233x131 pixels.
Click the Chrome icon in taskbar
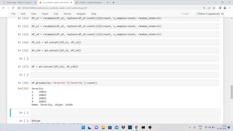click(x=137, y=127)
